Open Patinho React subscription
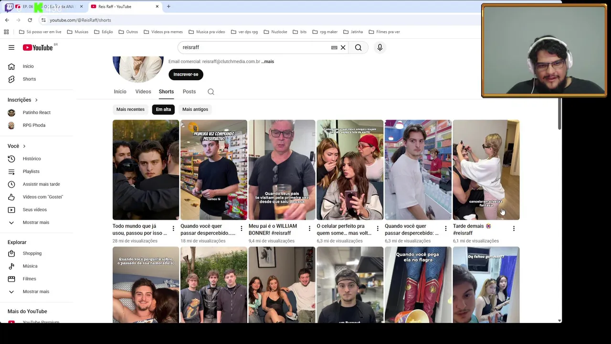Screen dimensions: 611x344 coord(36,113)
